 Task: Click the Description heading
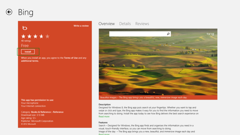pyautogui.click(x=104, y=104)
